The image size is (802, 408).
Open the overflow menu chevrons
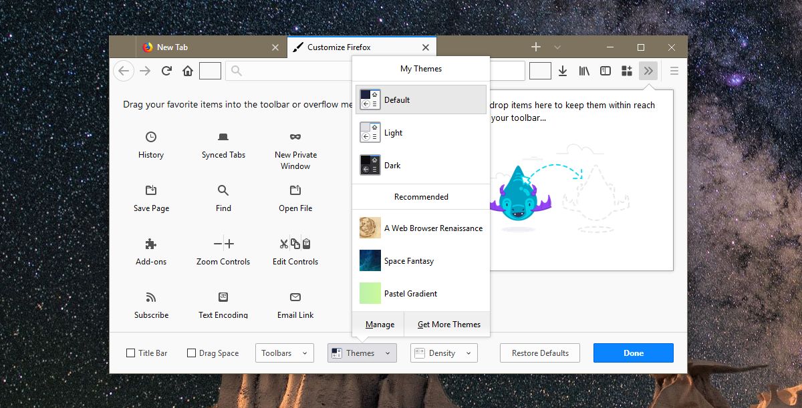pos(648,71)
